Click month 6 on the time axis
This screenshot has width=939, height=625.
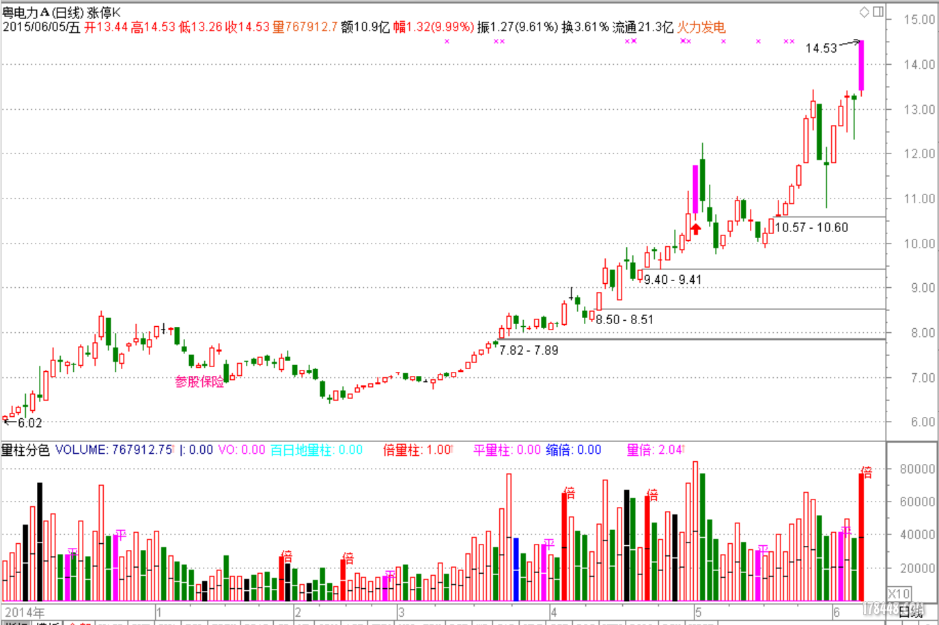click(x=836, y=612)
